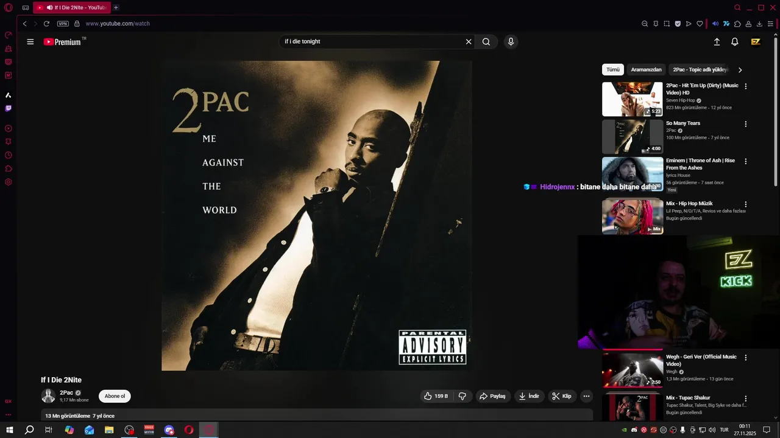The image size is (780, 438).
Task: Open the 7TV extension icon
Action: point(726,24)
